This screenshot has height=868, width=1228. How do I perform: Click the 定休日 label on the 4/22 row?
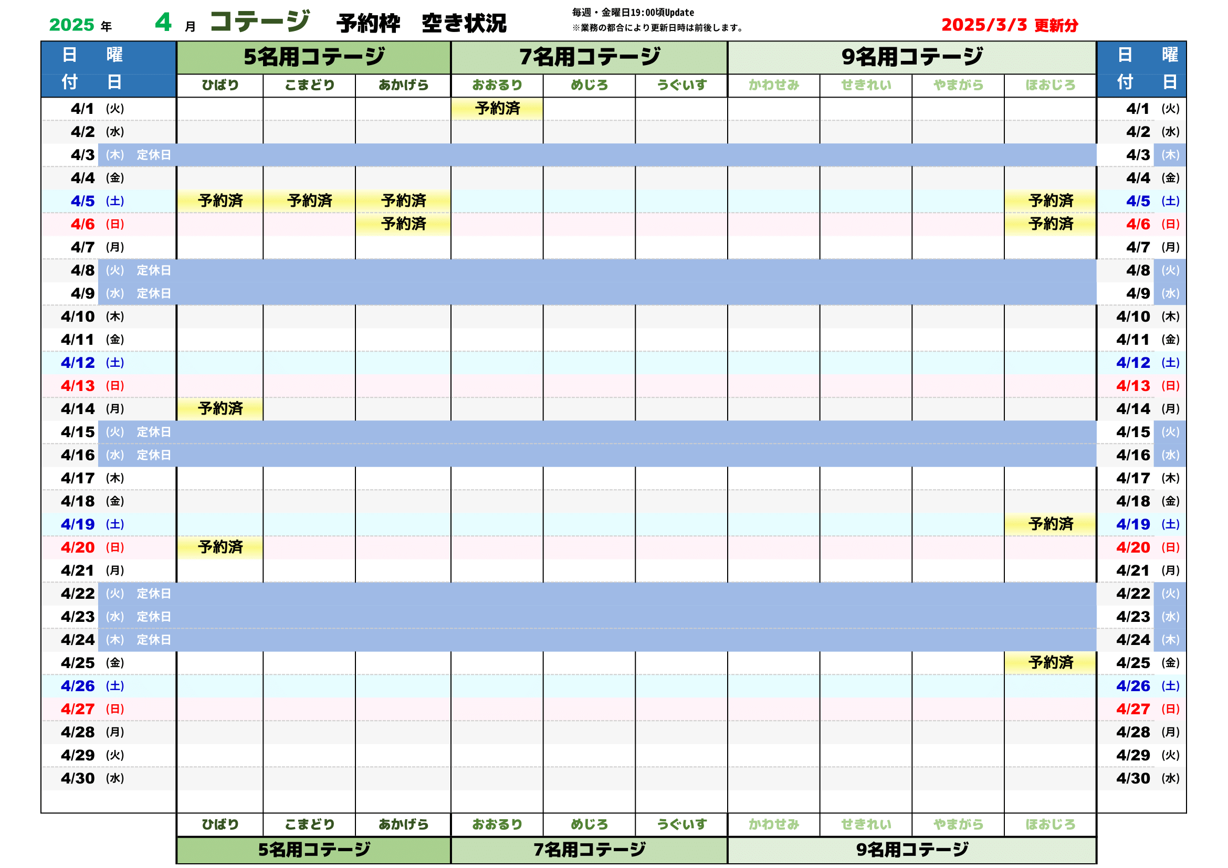click(153, 594)
